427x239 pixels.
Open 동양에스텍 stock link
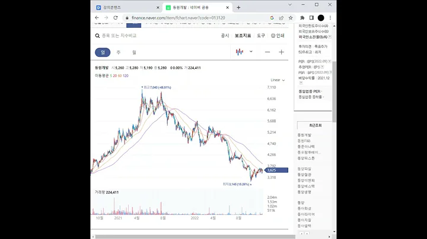306,186
